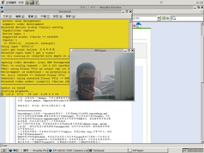Switch to SPCA50X USB Camera taskbar window

click(x=69, y=150)
